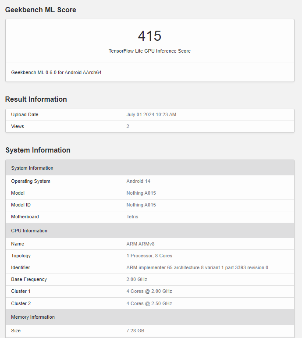Click the memory Size label
The height and width of the screenshot is (338, 302).
tap(16, 331)
